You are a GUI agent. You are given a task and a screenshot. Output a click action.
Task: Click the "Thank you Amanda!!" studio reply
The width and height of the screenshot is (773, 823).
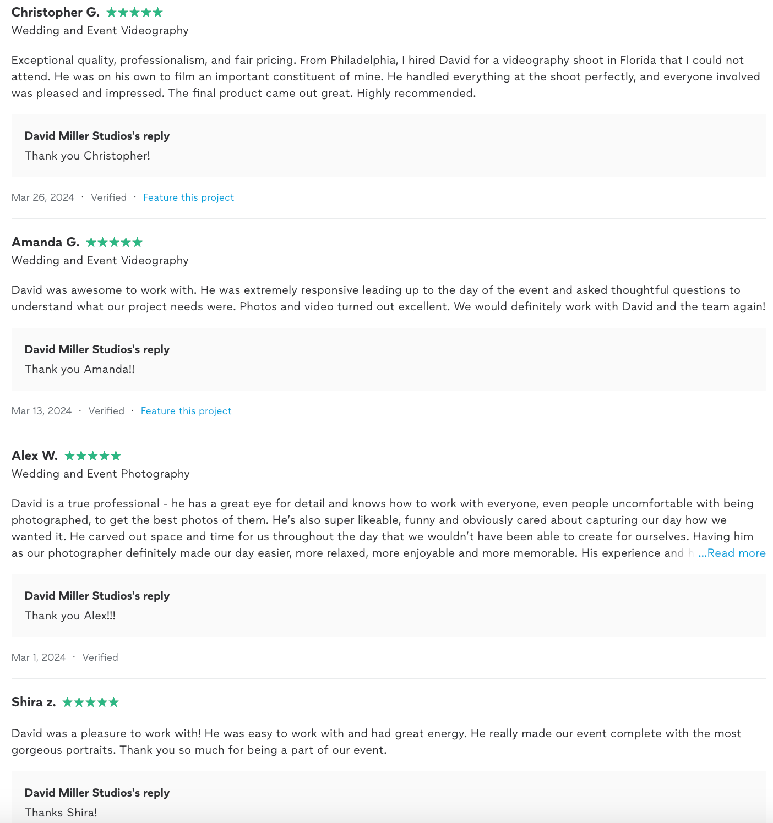[80, 369]
